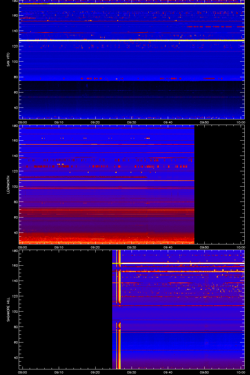Click 09:40 under the Sagamore Hill panel

168,372
